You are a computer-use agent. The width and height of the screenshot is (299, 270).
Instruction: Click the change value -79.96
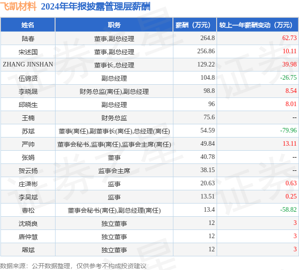point(289,130)
